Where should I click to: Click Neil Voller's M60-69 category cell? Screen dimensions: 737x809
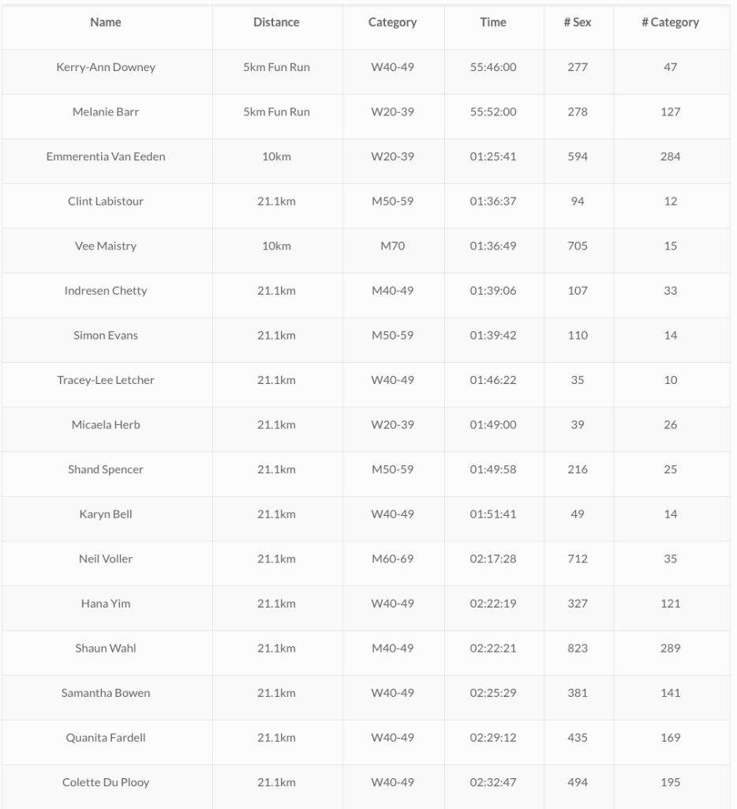click(x=392, y=559)
